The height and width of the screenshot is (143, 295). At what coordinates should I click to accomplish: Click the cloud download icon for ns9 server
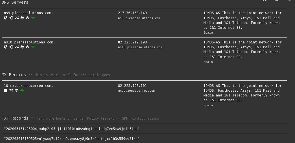[22, 18]
